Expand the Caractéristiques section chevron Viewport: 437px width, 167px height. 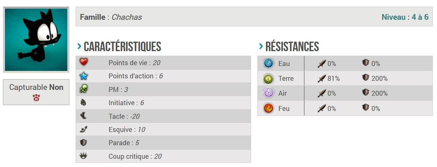[79, 46]
